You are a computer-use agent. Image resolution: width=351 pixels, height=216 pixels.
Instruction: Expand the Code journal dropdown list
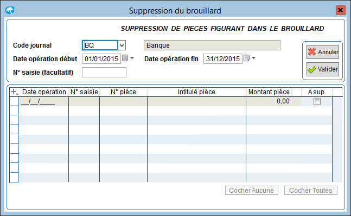(122, 45)
